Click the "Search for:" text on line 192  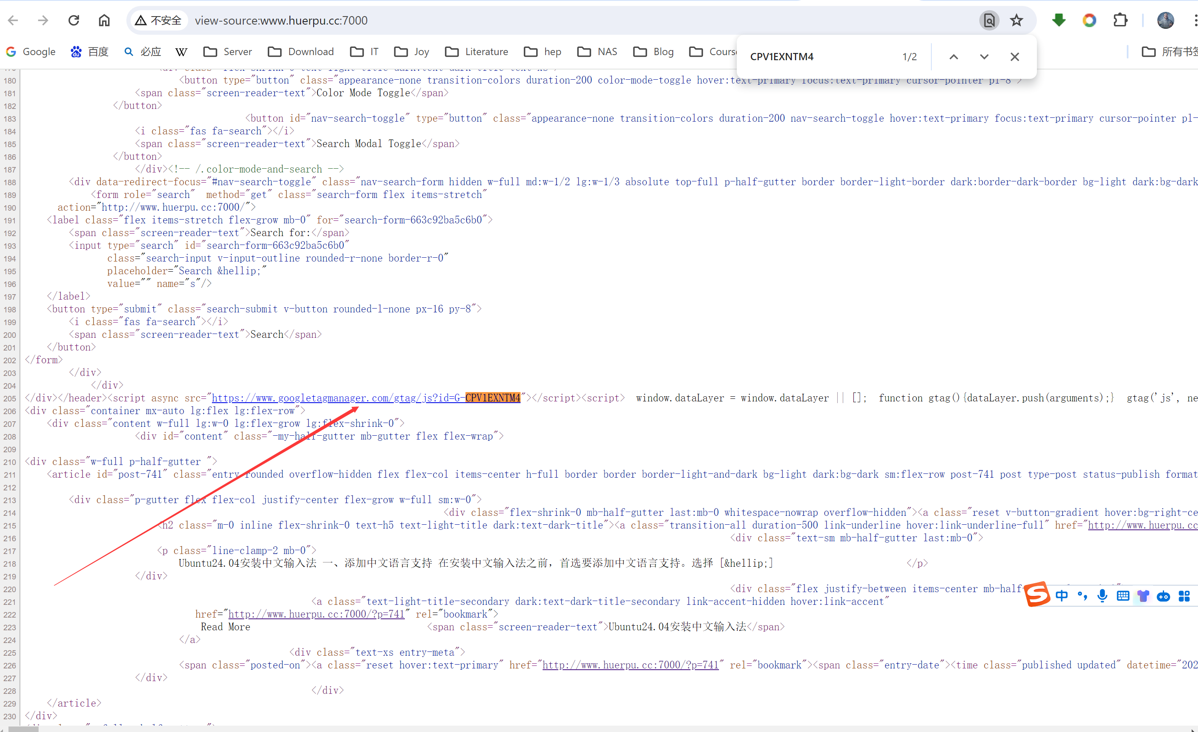coord(281,233)
